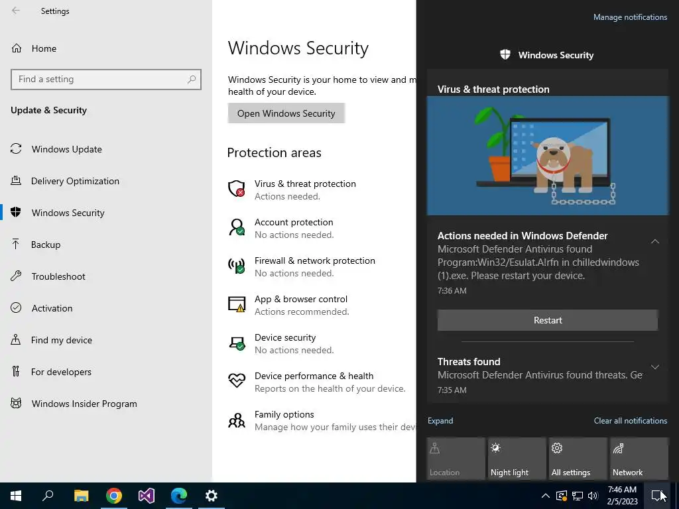The image size is (679, 509).
Task: Click Manage notifications link
Action: (630, 17)
